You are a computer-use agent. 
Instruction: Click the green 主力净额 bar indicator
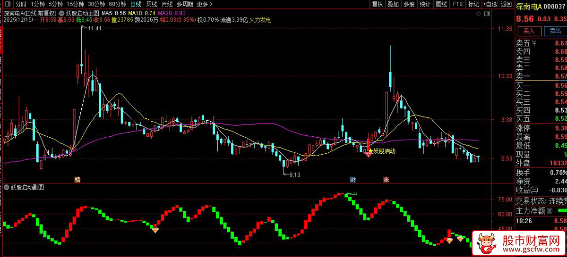tap(562, 210)
